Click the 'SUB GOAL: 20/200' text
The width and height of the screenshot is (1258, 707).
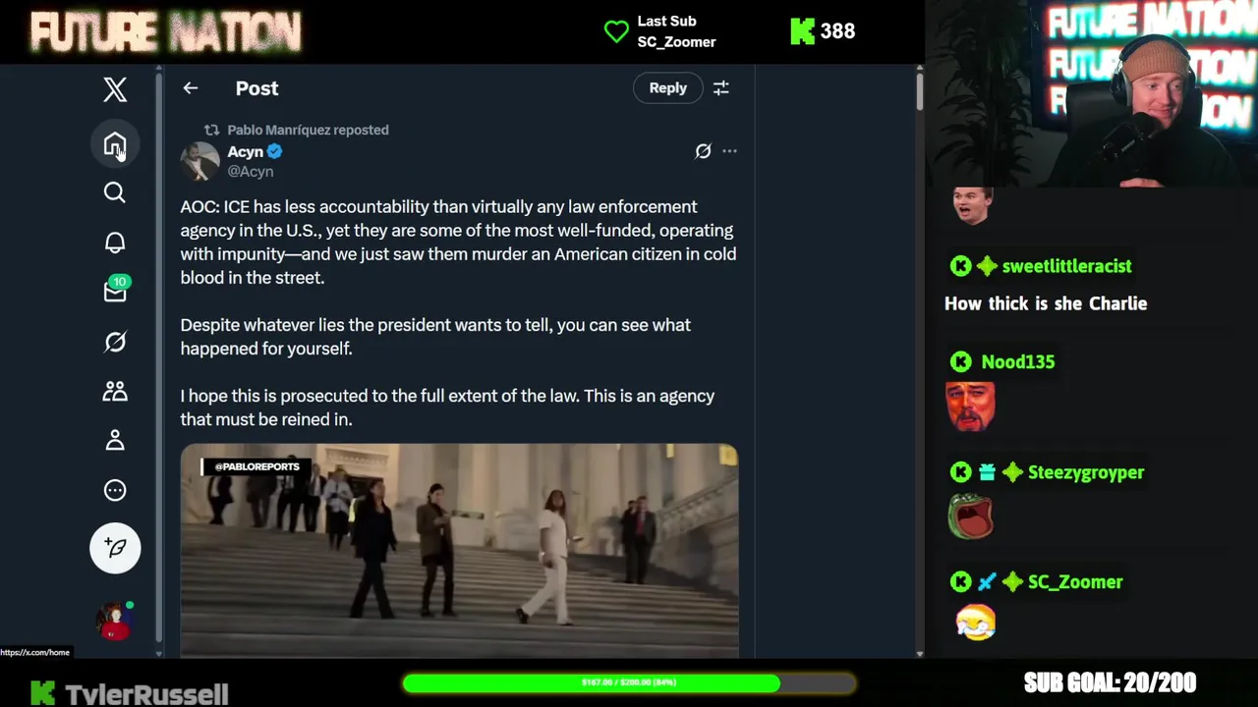tap(1110, 682)
